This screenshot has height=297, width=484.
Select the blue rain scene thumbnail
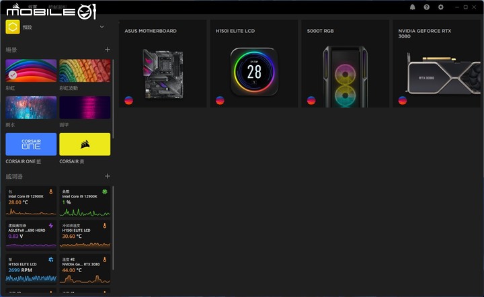(31, 108)
